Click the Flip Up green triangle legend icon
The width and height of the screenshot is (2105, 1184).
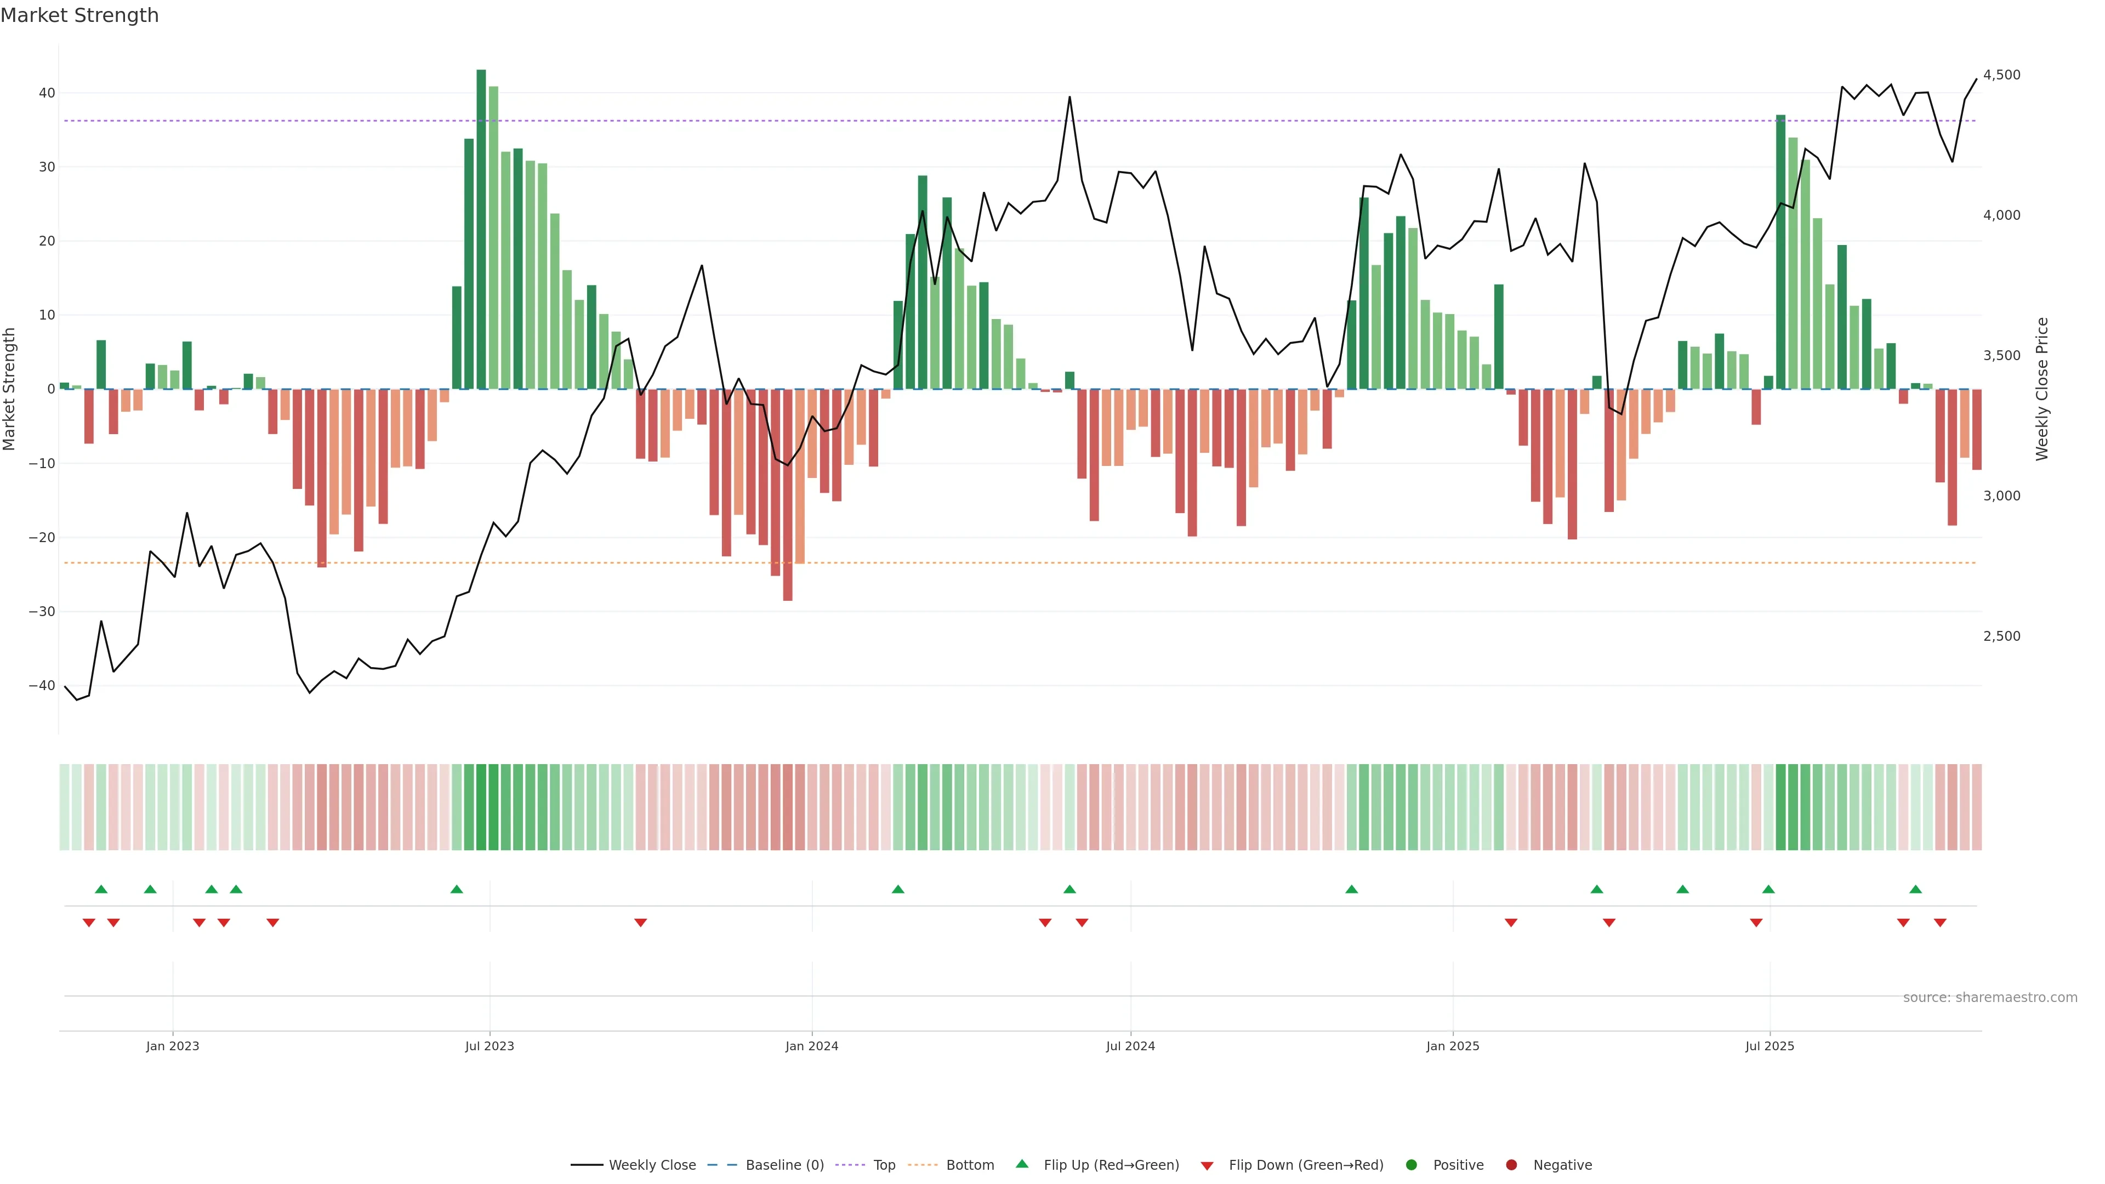pyautogui.click(x=1021, y=1164)
